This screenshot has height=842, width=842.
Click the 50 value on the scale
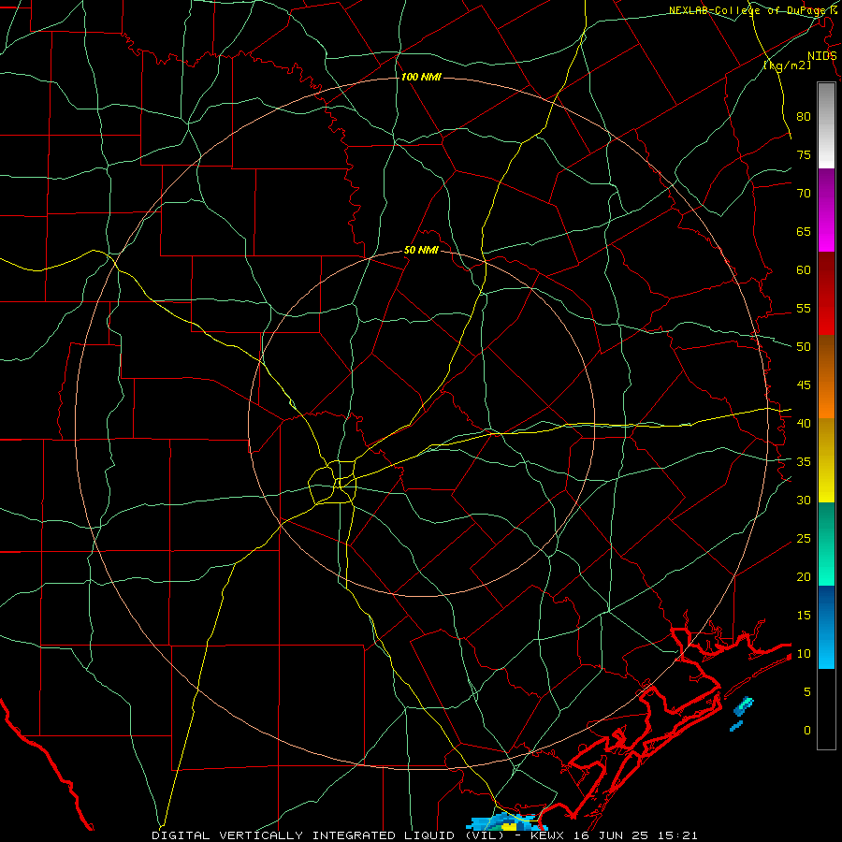(804, 346)
